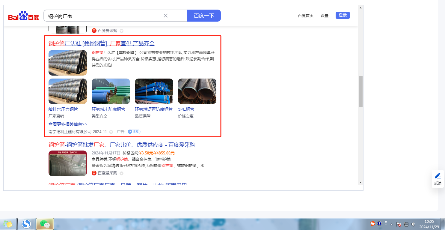This screenshot has width=445, height=230.
Task: Click the 百度爱采购 source icon under 爱采购为您精选
Action: click(94, 173)
